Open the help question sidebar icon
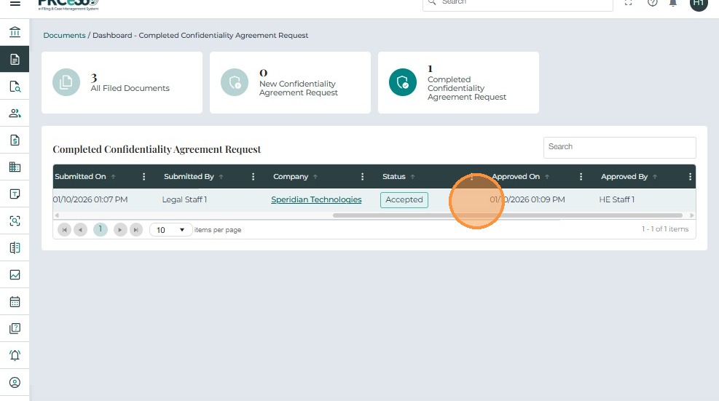This screenshot has height=401, width=719. [15, 328]
